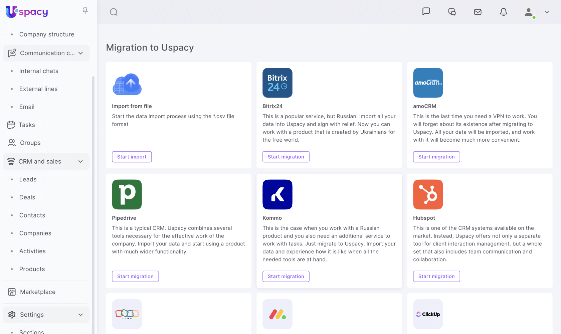The width and height of the screenshot is (561, 334).
Task: Click the Uspacy logo
Action: pyautogui.click(x=27, y=12)
